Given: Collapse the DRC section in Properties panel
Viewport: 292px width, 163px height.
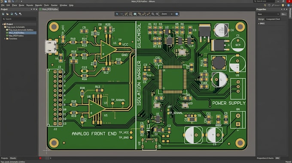Looking at the screenshot, I should [259, 24].
